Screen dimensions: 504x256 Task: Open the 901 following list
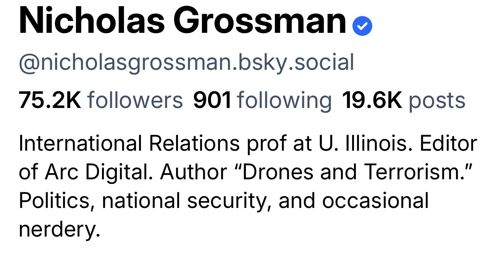pos(262,100)
